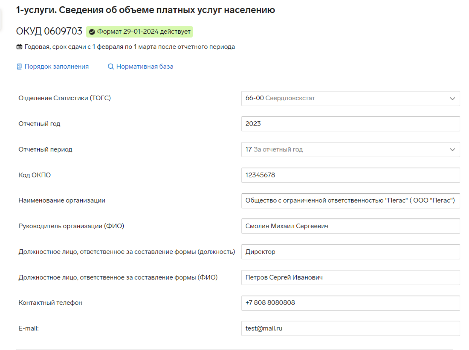This screenshot has height=350, width=469.
Task: Open the Нормативная база link
Action: 145,67
